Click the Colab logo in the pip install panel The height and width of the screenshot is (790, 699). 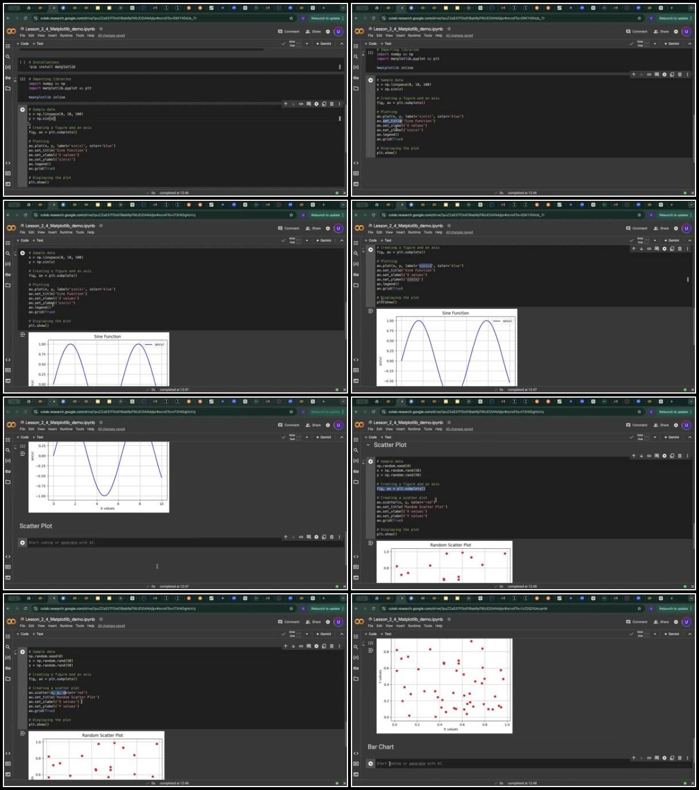pos(11,31)
